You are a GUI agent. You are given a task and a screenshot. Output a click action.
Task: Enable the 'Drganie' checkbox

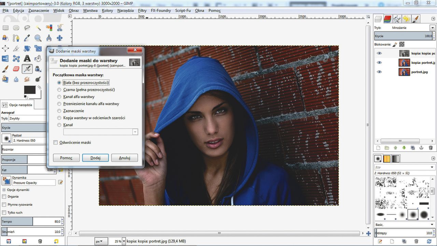click(x=4, y=197)
